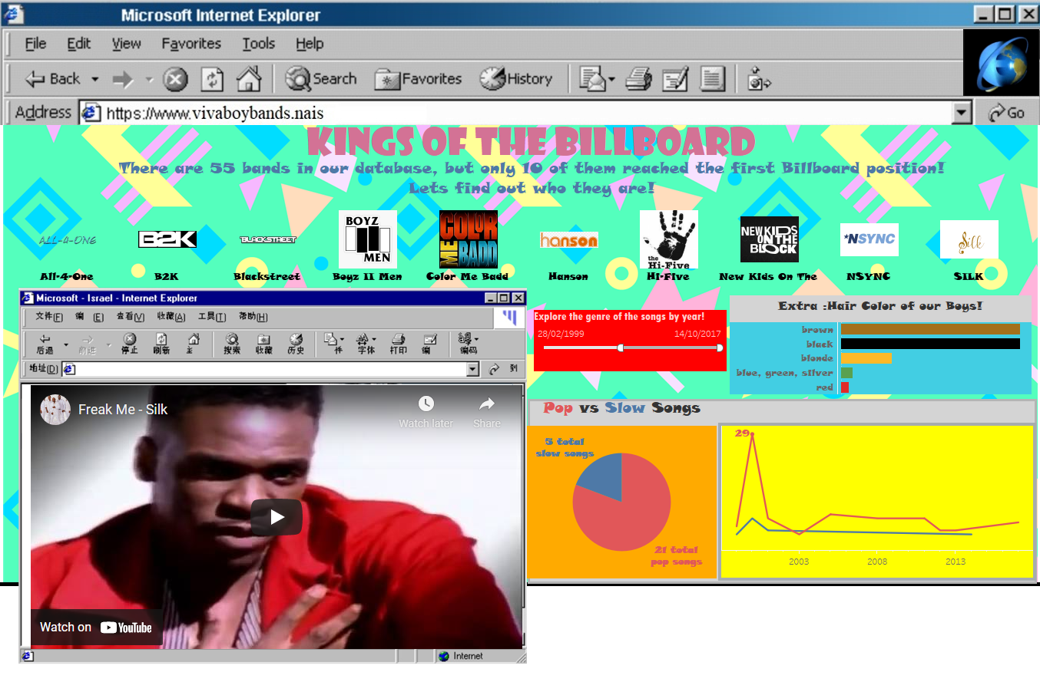Click the Go button beside the address bar
This screenshot has width=1040, height=682.
1007,113
